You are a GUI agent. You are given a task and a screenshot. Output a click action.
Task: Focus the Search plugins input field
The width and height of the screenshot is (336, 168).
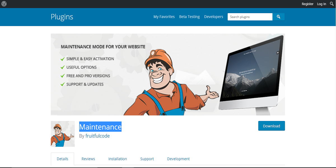[250, 17]
